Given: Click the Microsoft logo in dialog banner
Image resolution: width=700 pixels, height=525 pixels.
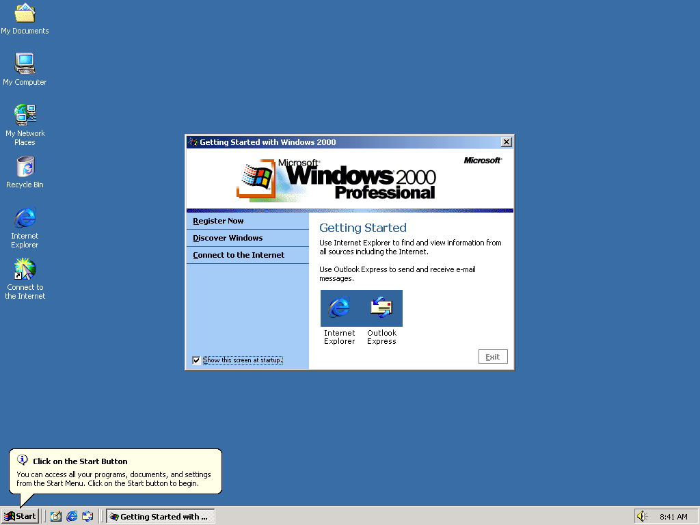Looking at the screenshot, I should click(x=483, y=160).
